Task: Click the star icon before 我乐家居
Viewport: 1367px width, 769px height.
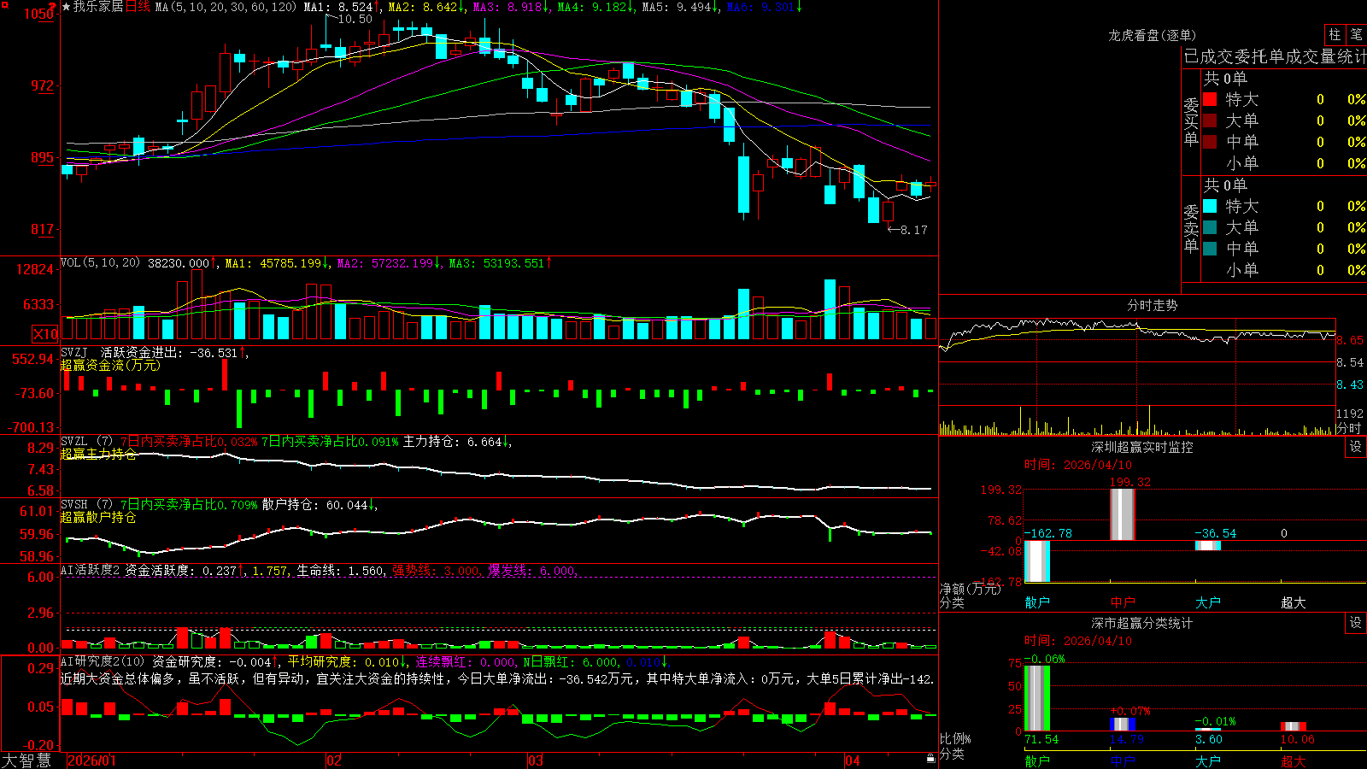Action: point(66,7)
